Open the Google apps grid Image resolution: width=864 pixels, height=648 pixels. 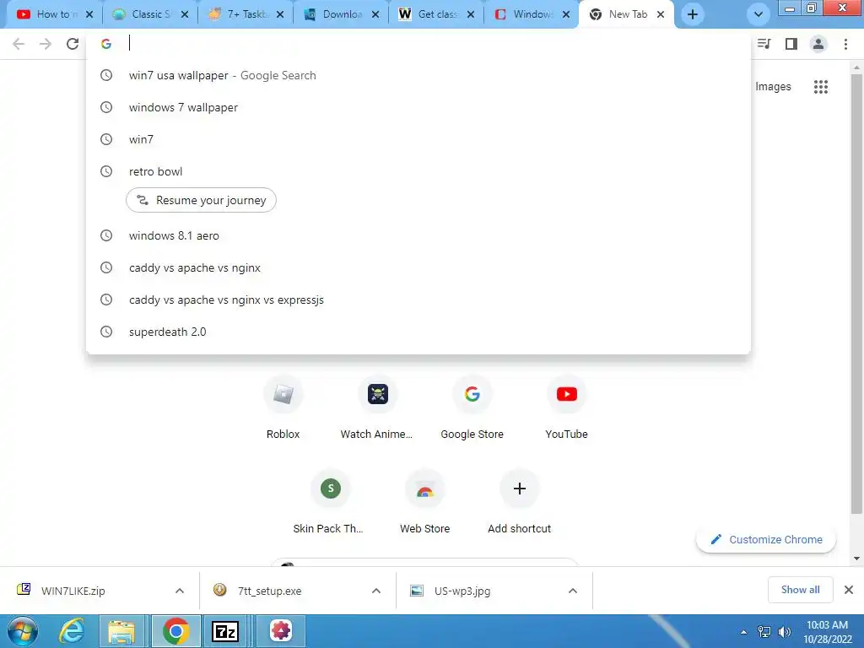pos(821,87)
